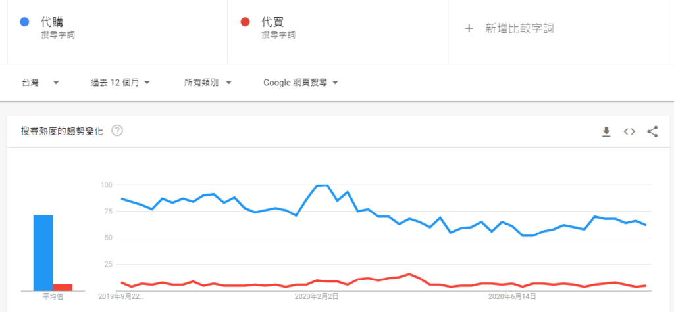Click the share icon
The width and height of the screenshot is (674, 312).
pyautogui.click(x=652, y=131)
